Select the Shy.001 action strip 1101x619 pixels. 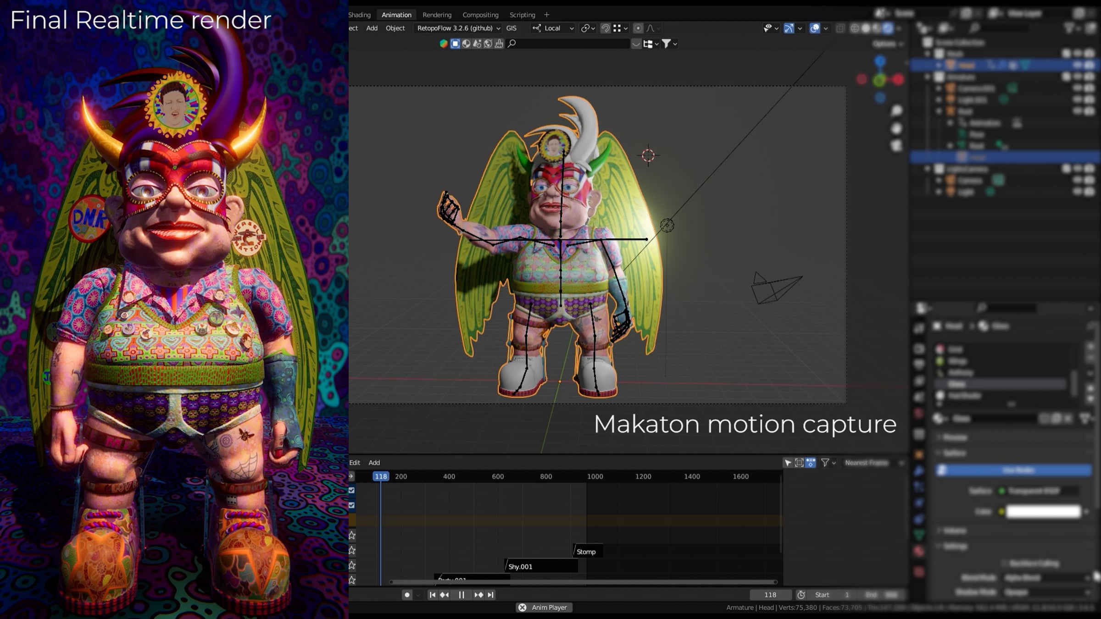[x=540, y=567]
